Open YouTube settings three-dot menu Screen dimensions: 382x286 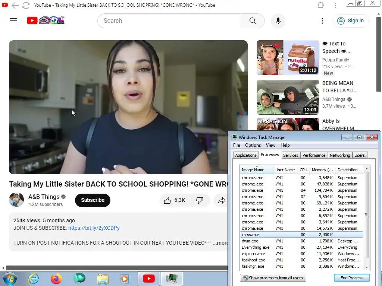coord(322,21)
